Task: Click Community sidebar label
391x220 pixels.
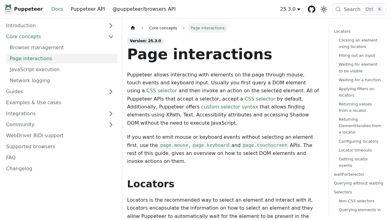Action: (x=20, y=125)
